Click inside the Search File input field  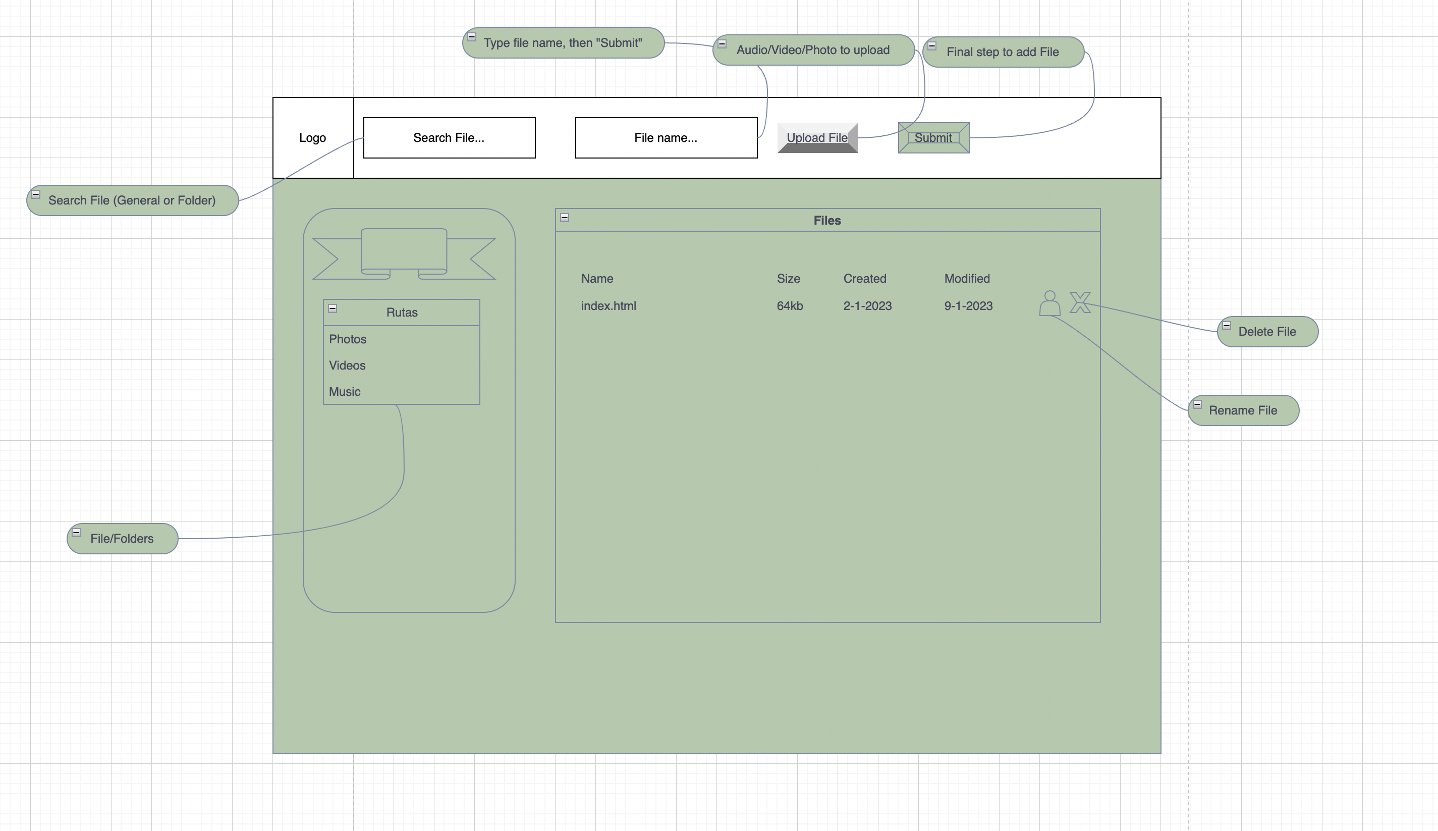(449, 137)
